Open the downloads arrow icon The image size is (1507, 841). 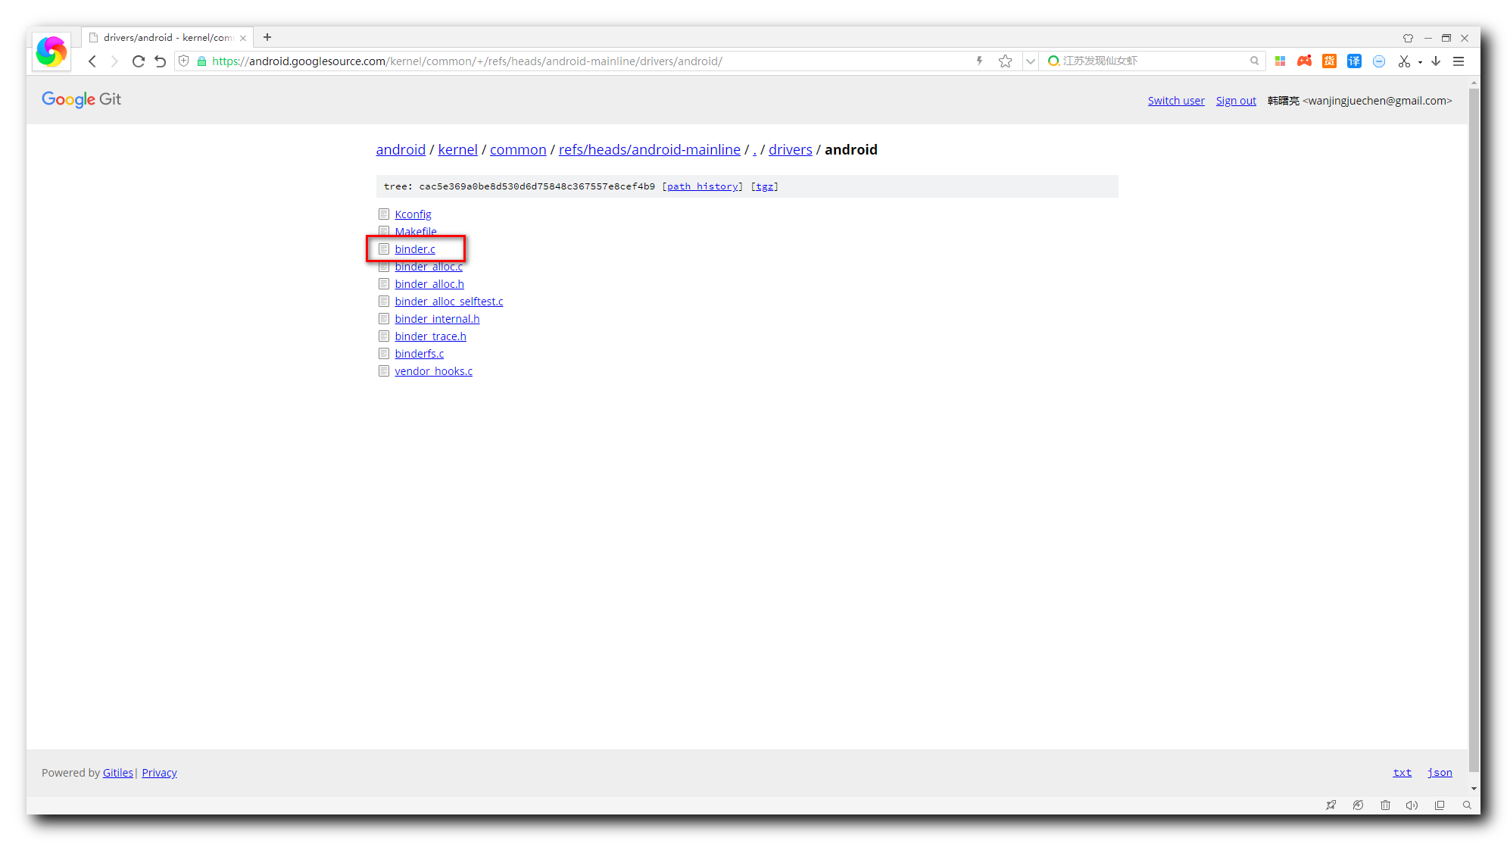click(x=1436, y=61)
